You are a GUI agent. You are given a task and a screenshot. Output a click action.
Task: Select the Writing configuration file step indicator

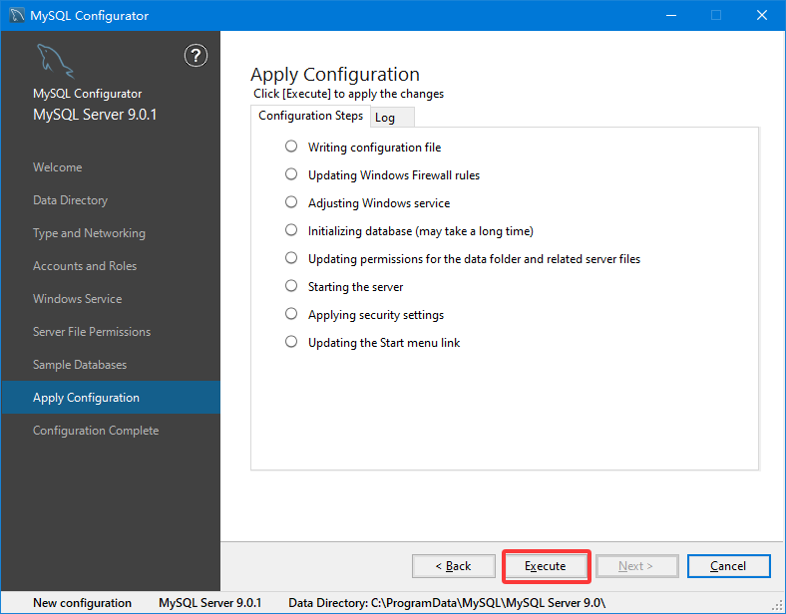[x=291, y=147]
